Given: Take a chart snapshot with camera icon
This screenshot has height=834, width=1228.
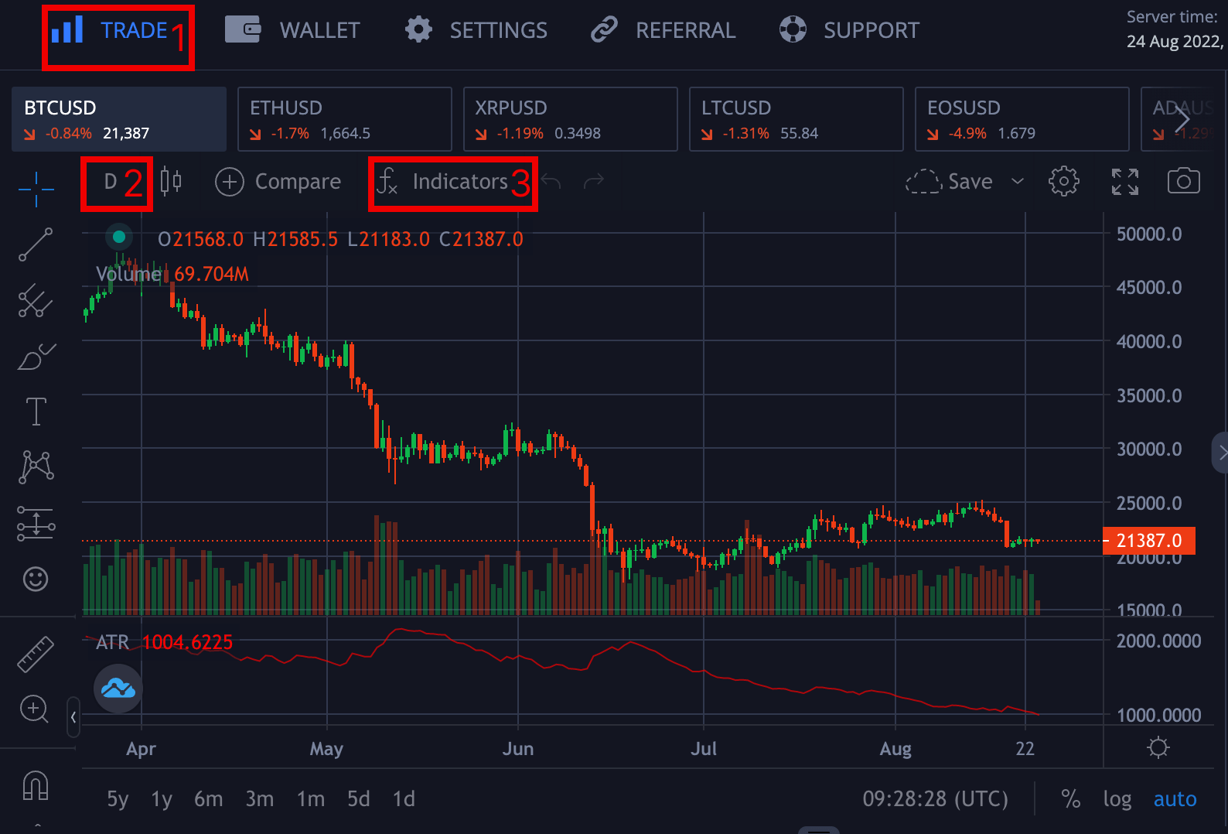Looking at the screenshot, I should [x=1183, y=182].
